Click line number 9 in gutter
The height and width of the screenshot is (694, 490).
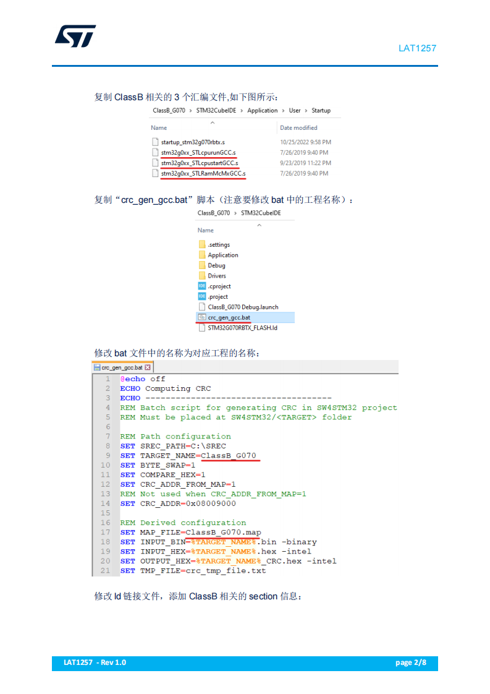(x=108, y=455)
